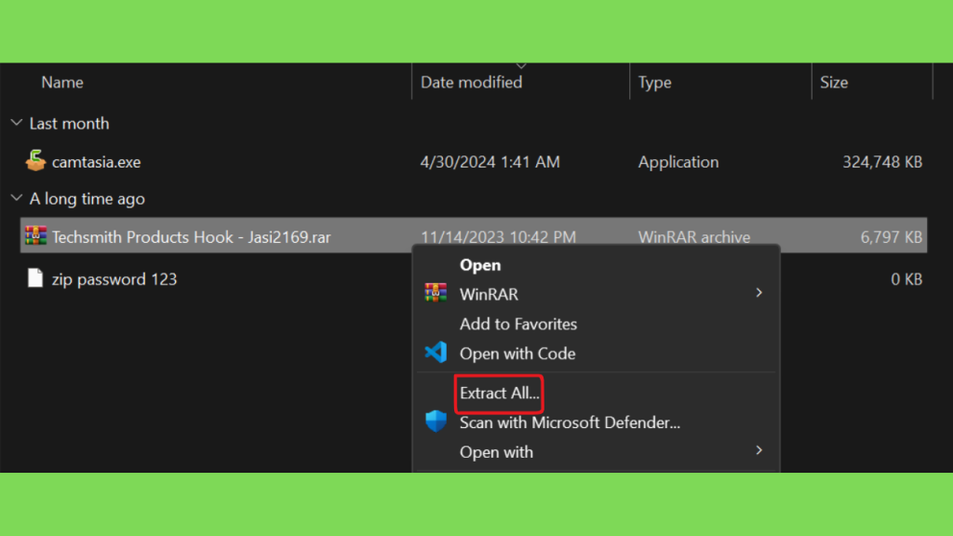This screenshot has height=536, width=953.
Task: Click the Application type cell
Action: tap(678, 162)
